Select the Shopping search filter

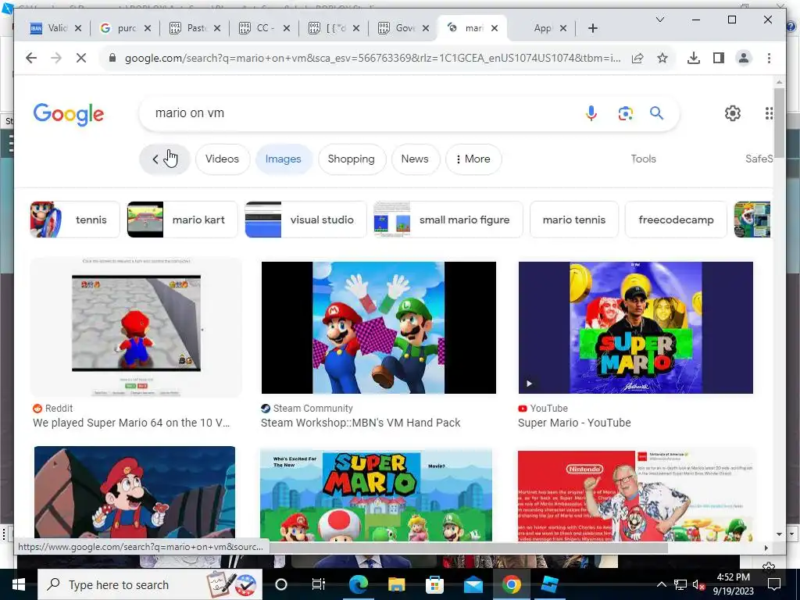pos(351,159)
